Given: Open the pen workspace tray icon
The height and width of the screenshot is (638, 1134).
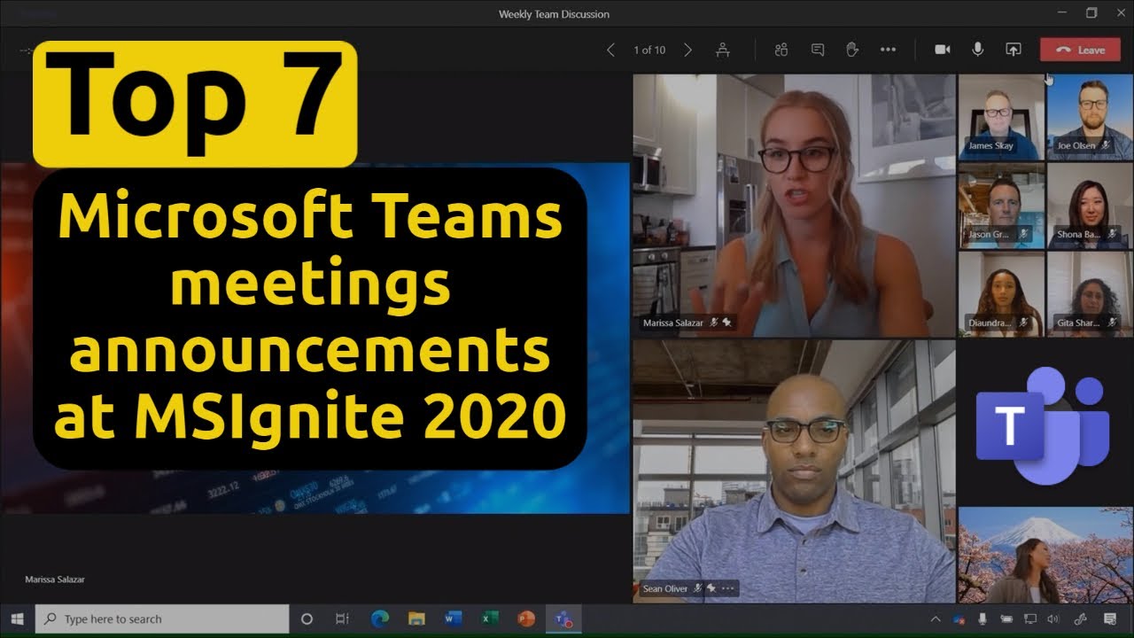Looking at the screenshot, I should point(1081,619).
